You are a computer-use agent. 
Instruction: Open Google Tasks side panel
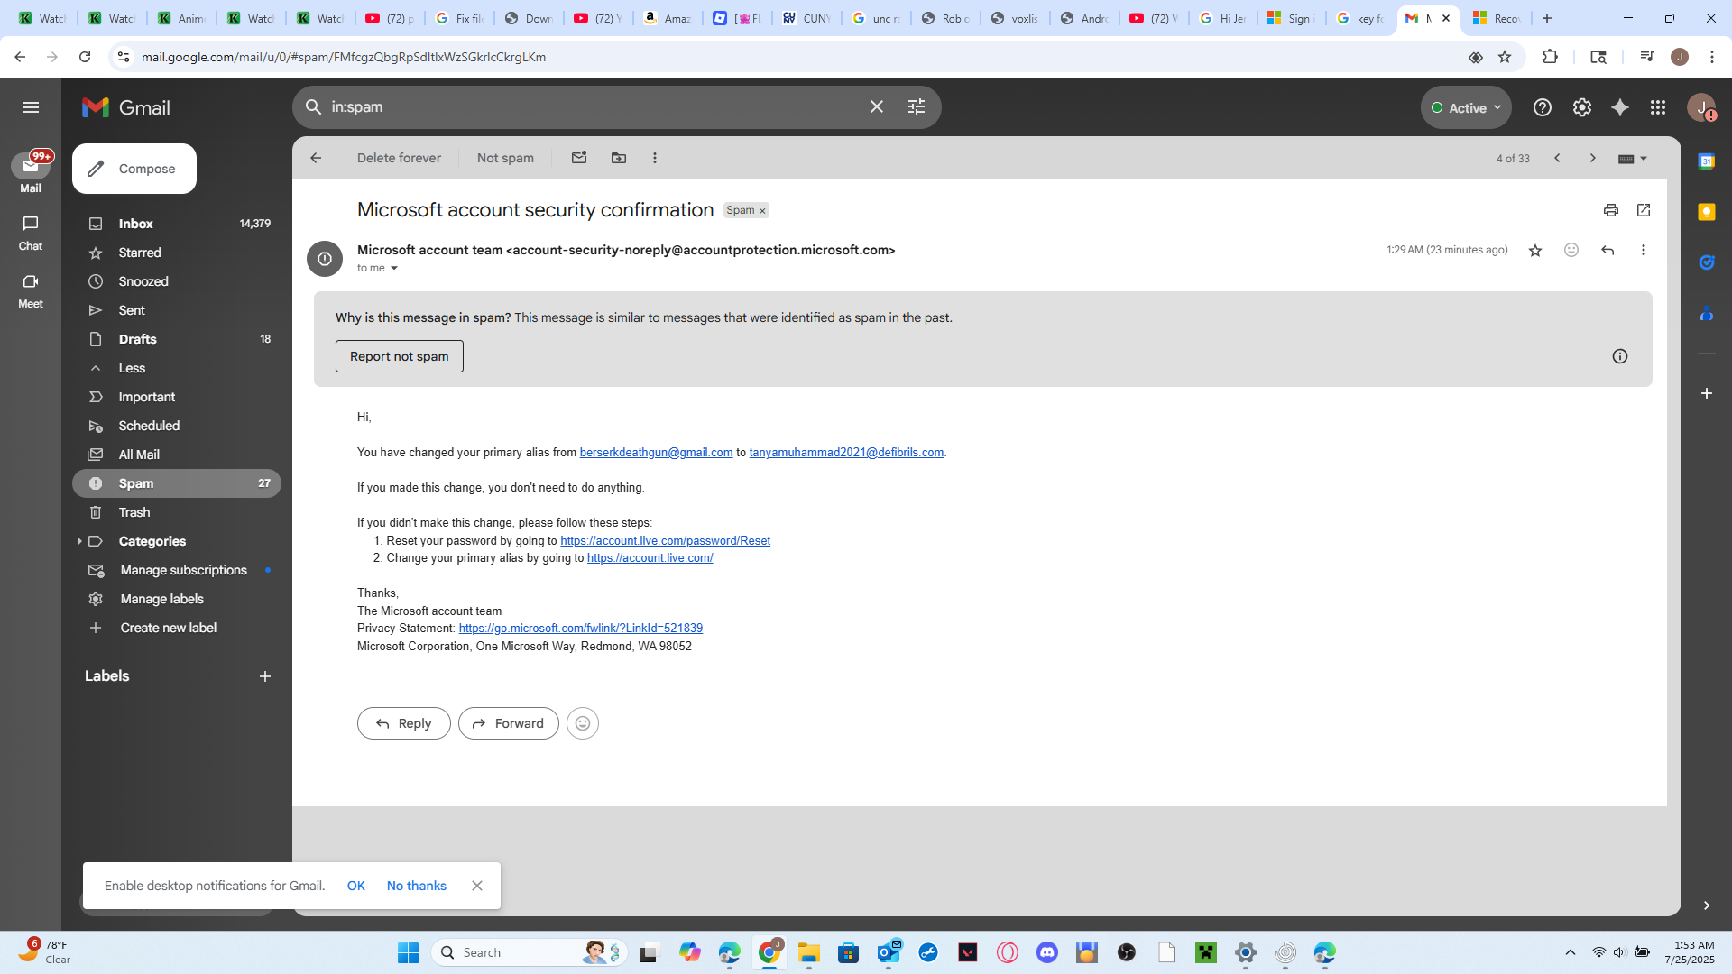[1707, 262]
